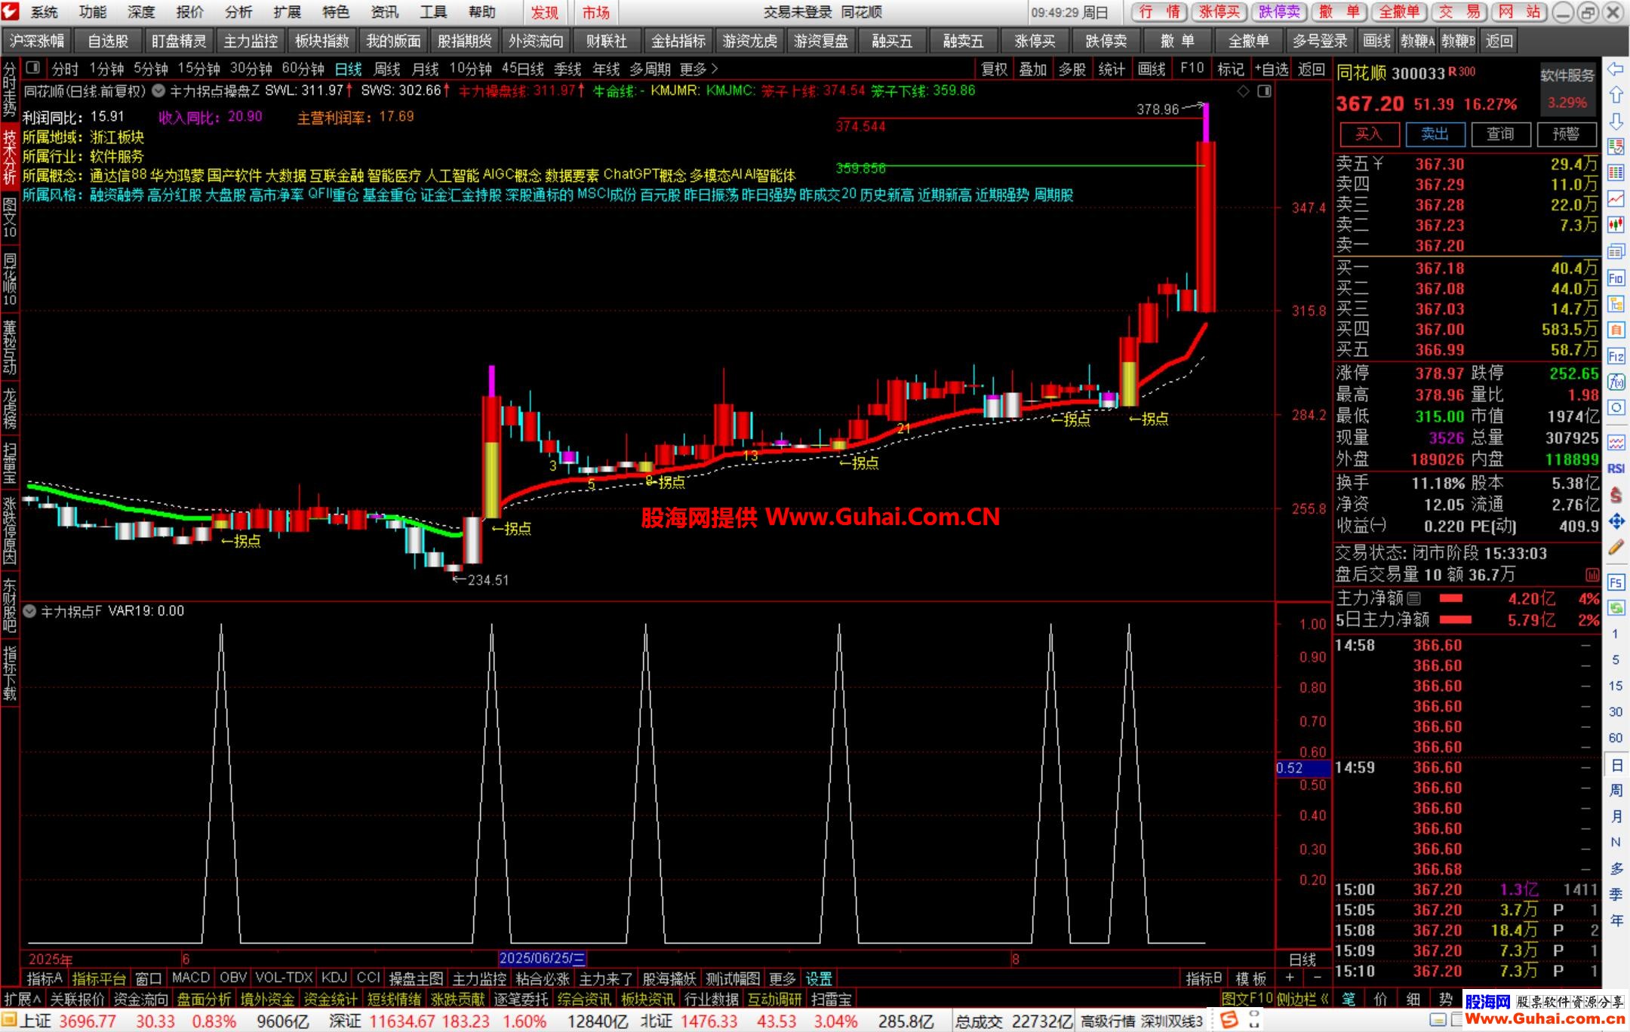Click the orange 自 self-select icon
Image resolution: width=1630 pixels, height=1032 pixels.
pos(1616,330)
